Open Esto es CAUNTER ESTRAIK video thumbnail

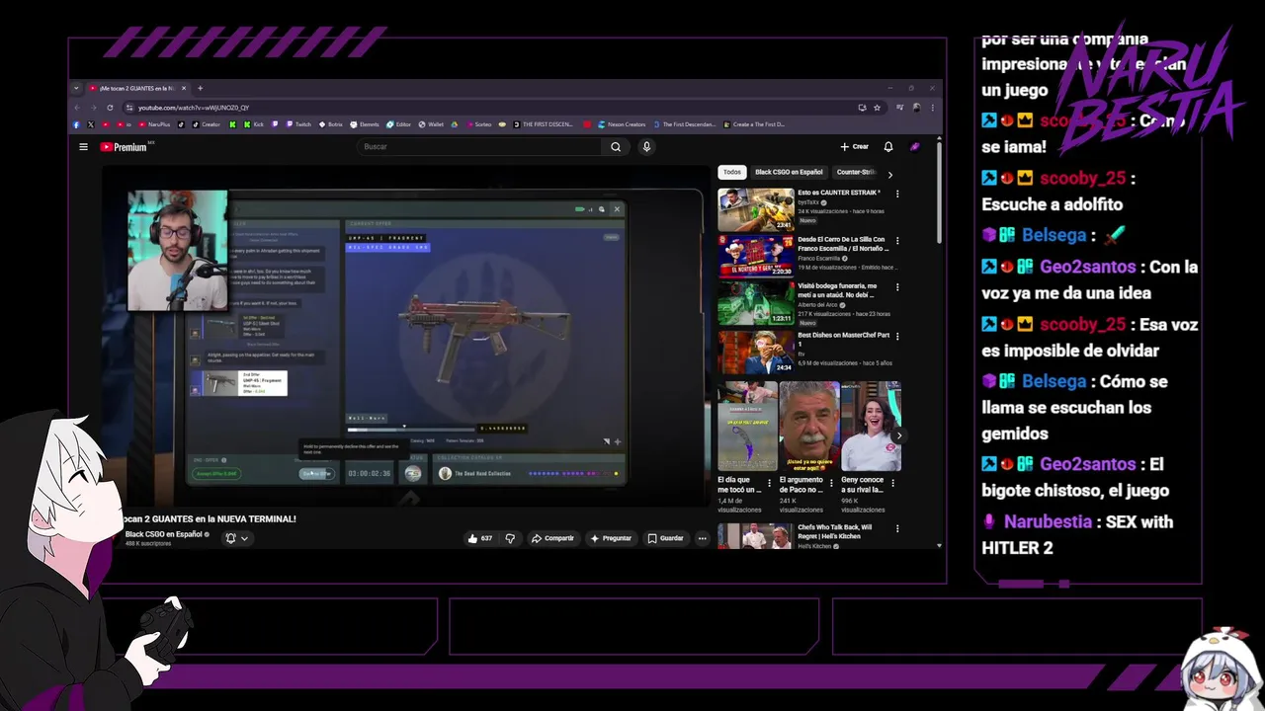[756, 209]
